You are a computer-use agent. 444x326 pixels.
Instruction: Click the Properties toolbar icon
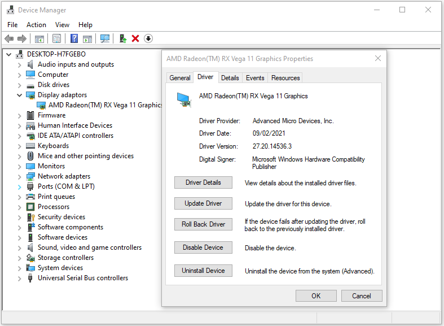coord(56,38)
